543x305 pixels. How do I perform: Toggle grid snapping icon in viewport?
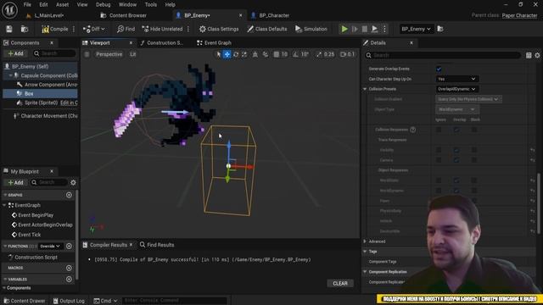276,54
